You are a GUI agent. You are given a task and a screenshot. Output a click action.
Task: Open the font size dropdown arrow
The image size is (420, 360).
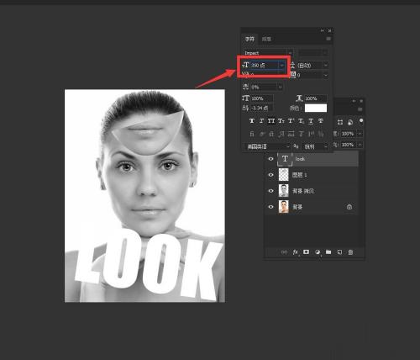pos(281,66)
